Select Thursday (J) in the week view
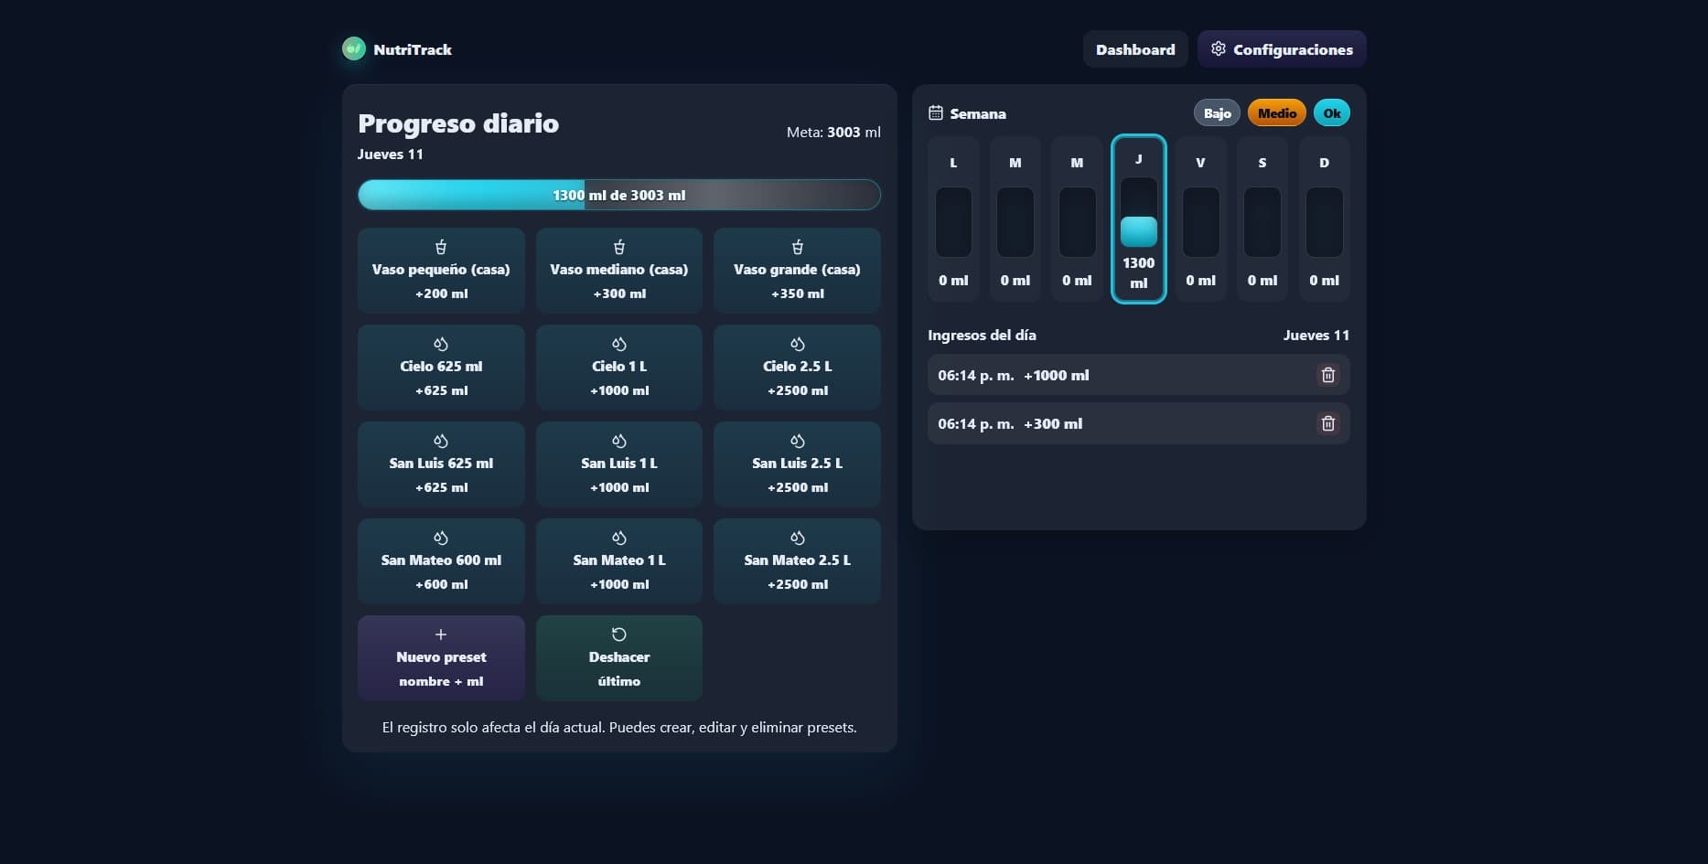 (1138, 219)
